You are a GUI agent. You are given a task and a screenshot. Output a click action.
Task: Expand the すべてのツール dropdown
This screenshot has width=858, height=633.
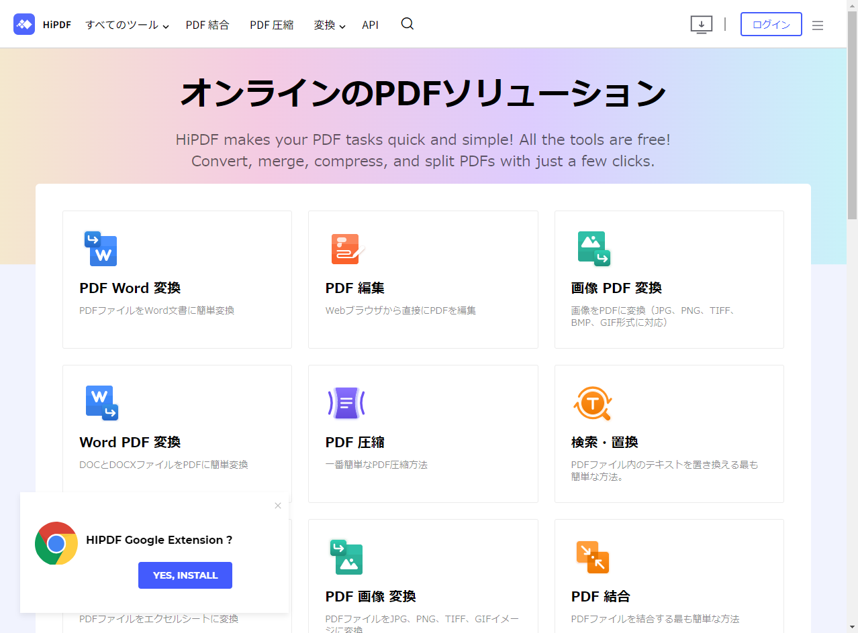127,25
